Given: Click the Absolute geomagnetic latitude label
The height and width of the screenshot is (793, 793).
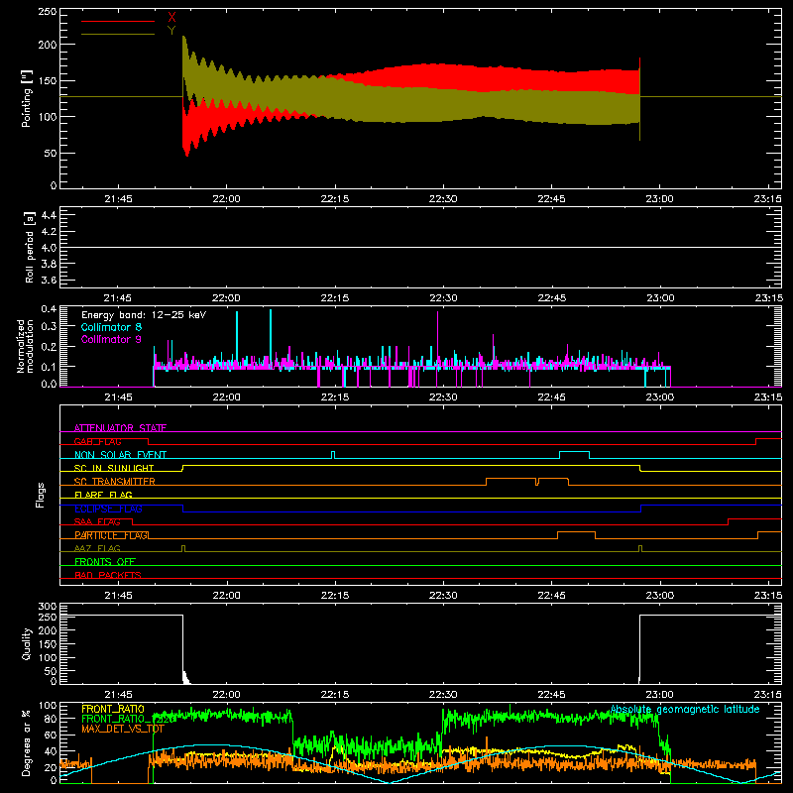Looking at the screenshot, I should point(685,709).
